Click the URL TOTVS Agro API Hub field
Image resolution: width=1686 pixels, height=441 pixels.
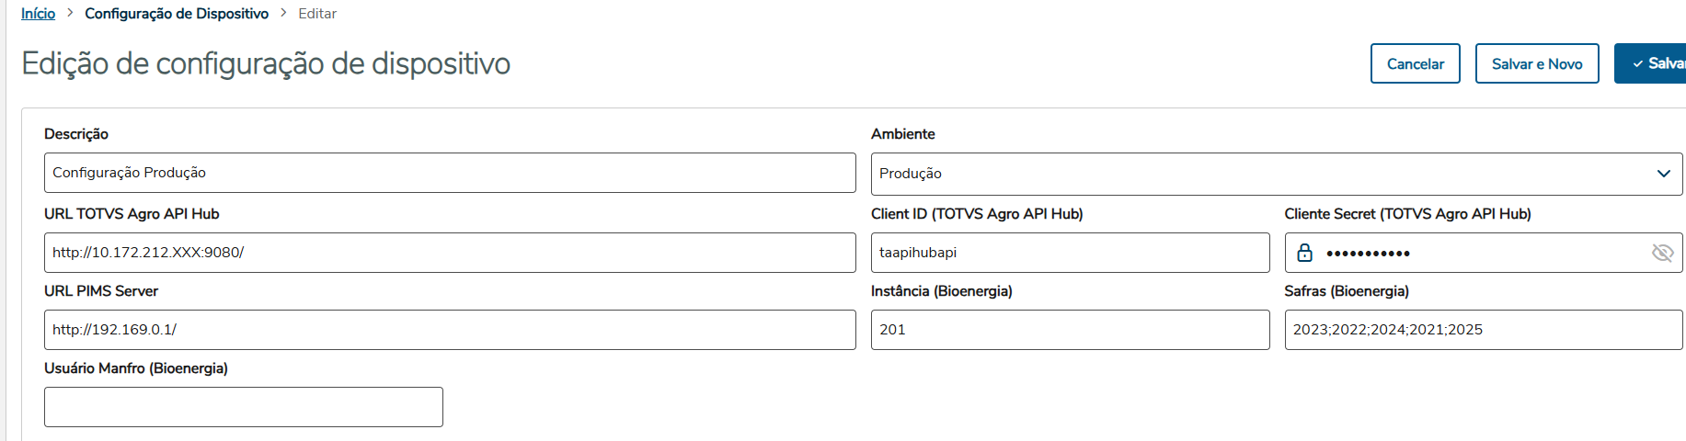[449, 253]
